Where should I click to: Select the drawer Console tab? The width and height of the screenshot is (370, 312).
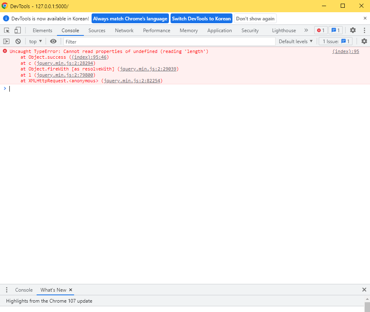point(24,290)
